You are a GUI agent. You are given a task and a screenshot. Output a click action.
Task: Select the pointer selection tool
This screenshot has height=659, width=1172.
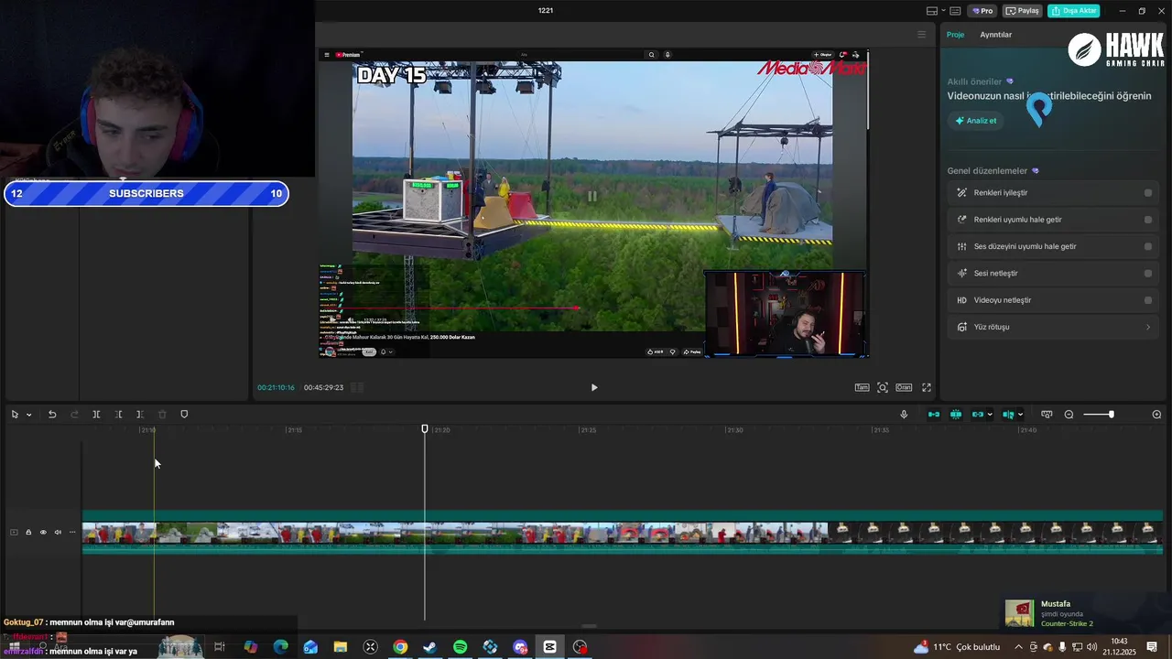point(15,415)
